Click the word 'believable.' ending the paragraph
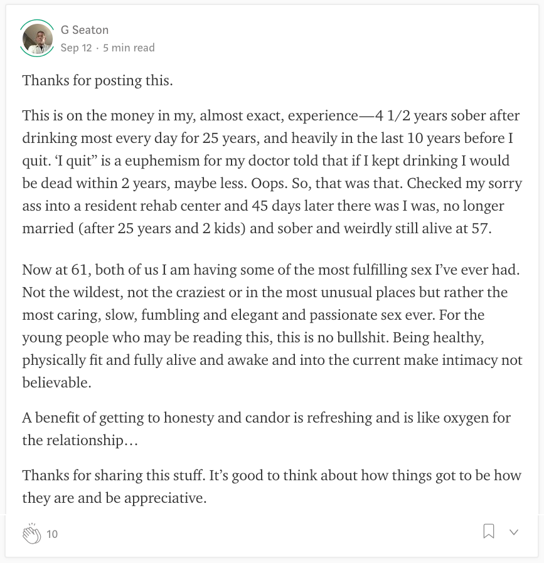Image resolution: width=544 pixels, height=563 pixels. [x=56, y=383]
